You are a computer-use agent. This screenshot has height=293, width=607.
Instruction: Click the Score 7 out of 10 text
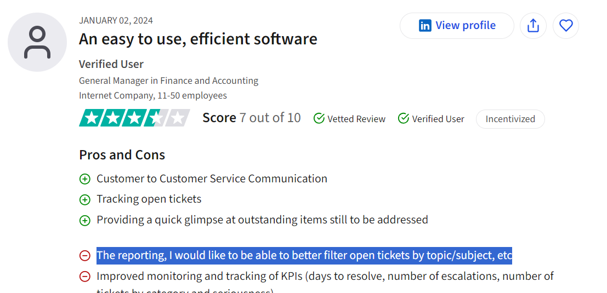point(251,118)
